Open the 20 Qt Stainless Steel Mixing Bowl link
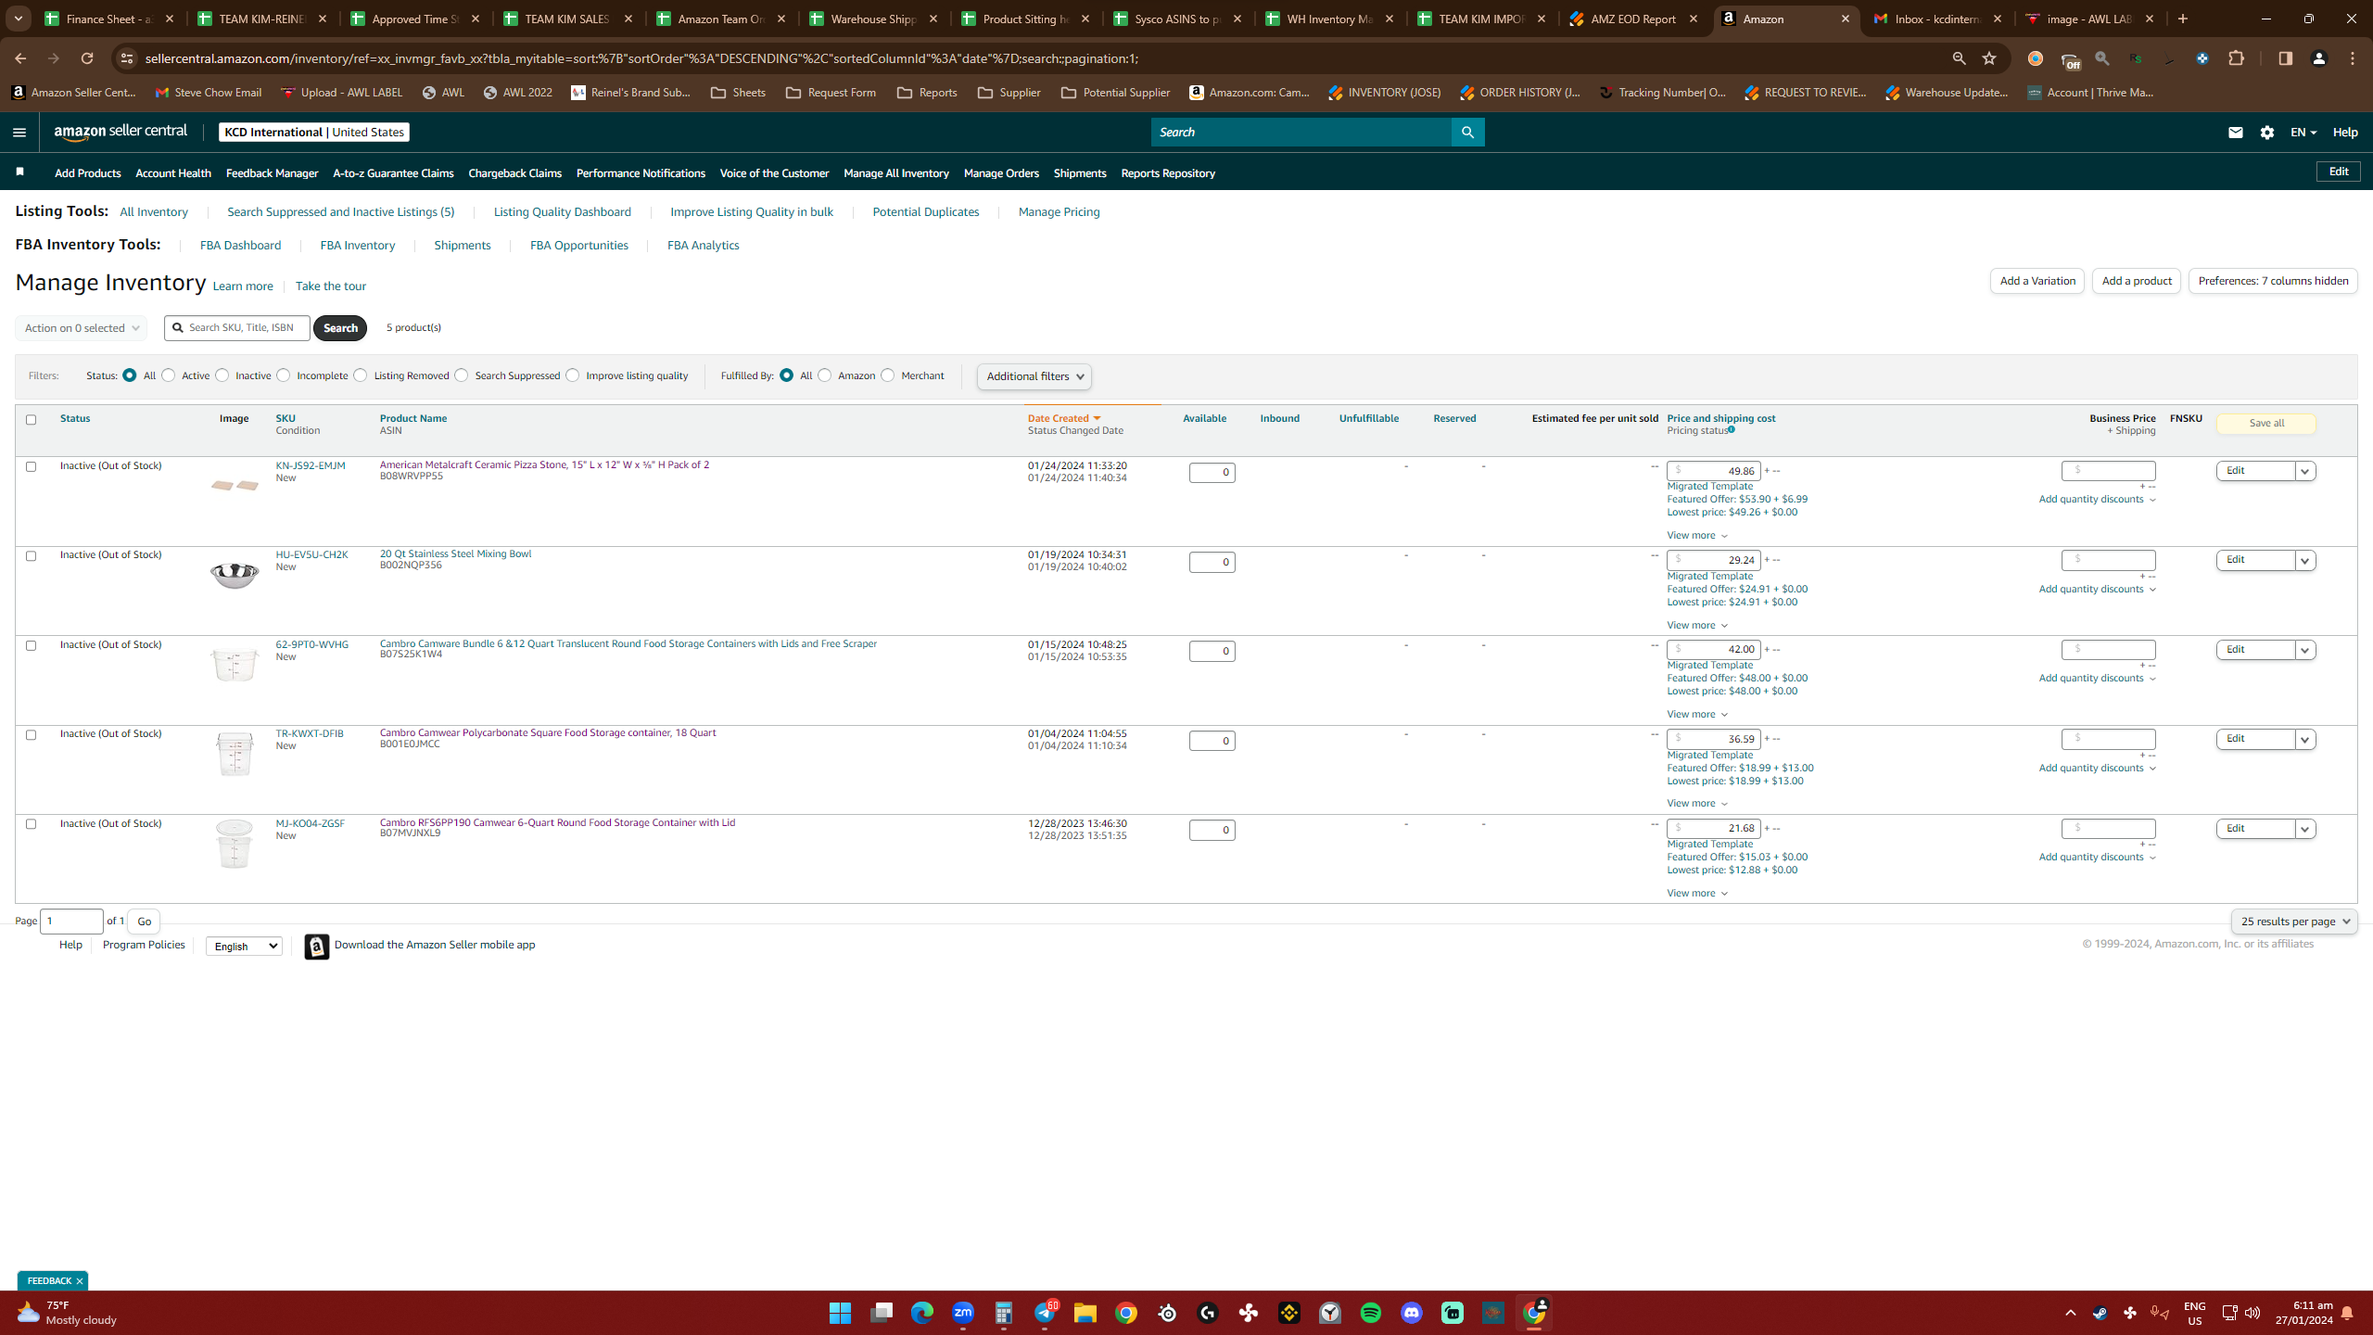The width and height of the screenshot is (2373, 1335). pyautogui.click(x=455, y=554)
